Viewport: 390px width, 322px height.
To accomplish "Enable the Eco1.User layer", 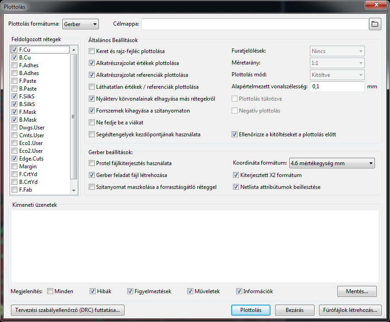I will click(x=15, y=143).
